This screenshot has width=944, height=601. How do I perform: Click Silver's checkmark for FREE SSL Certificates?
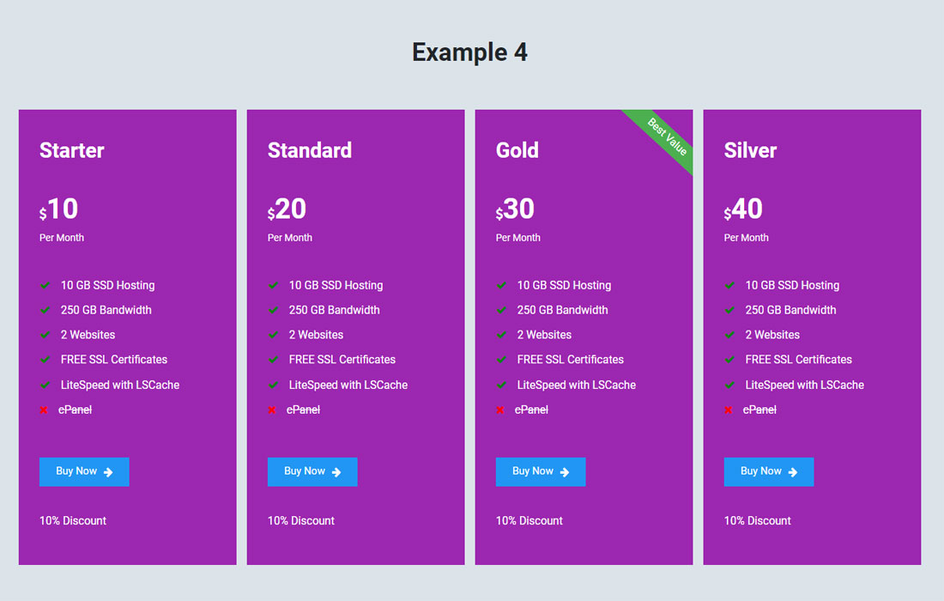tap(729, 360)
